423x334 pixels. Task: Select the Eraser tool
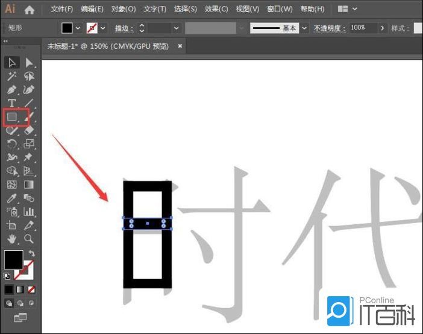[x=29, y=130]
